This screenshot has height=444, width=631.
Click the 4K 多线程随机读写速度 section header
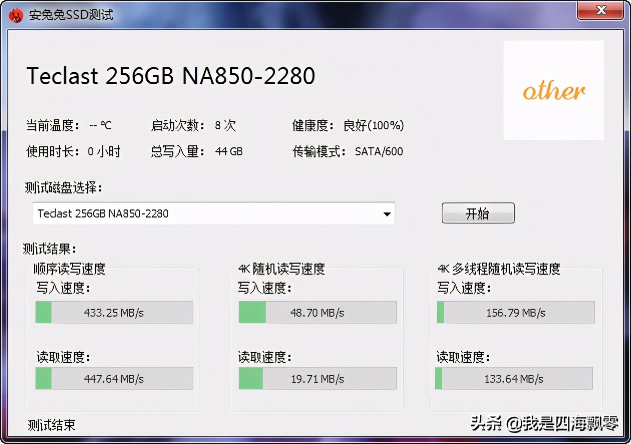[498, 269]
